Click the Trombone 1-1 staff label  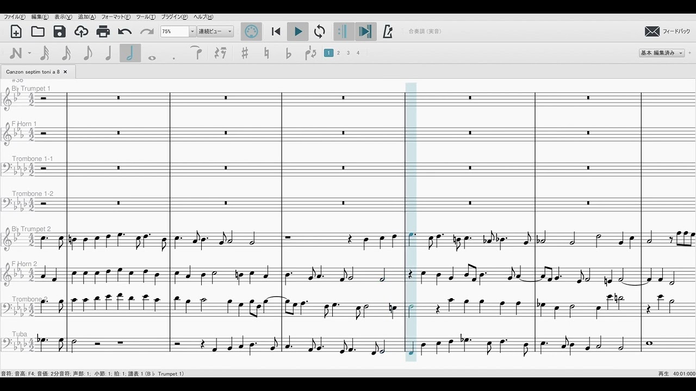click(33, 159)
